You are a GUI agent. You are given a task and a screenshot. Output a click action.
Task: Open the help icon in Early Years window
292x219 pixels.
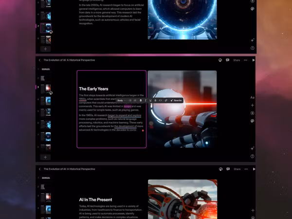point(252,156)
